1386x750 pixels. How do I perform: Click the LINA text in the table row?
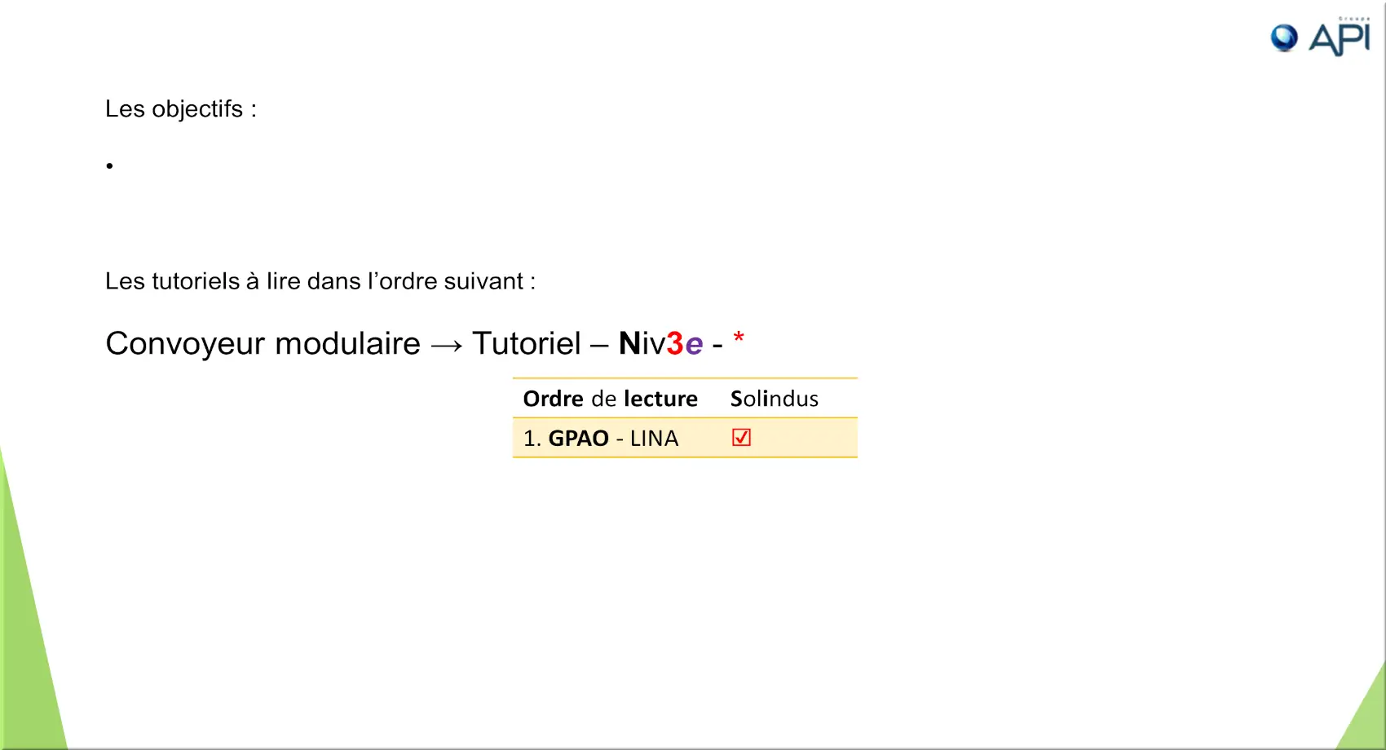pyautogui.click(x=654, y=439)
